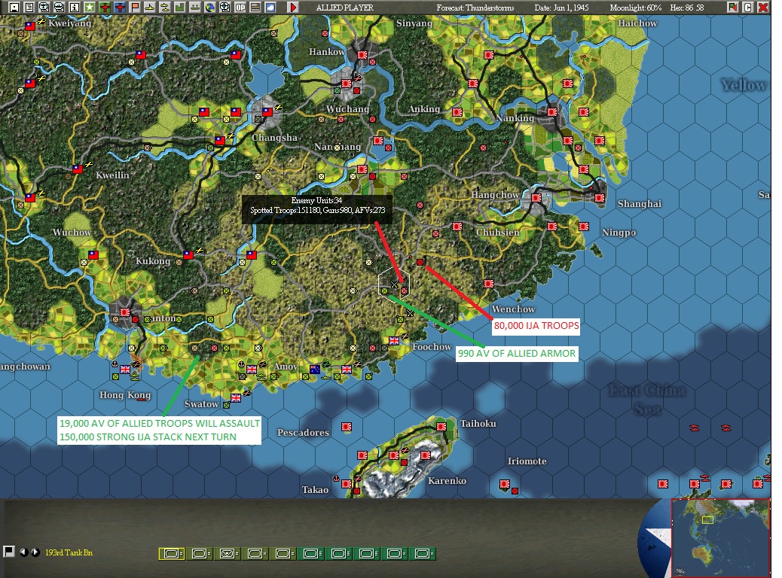Select the British flag base near Foochow
Viewport: 782px width, 578px height.
click(x=394, y=341)
